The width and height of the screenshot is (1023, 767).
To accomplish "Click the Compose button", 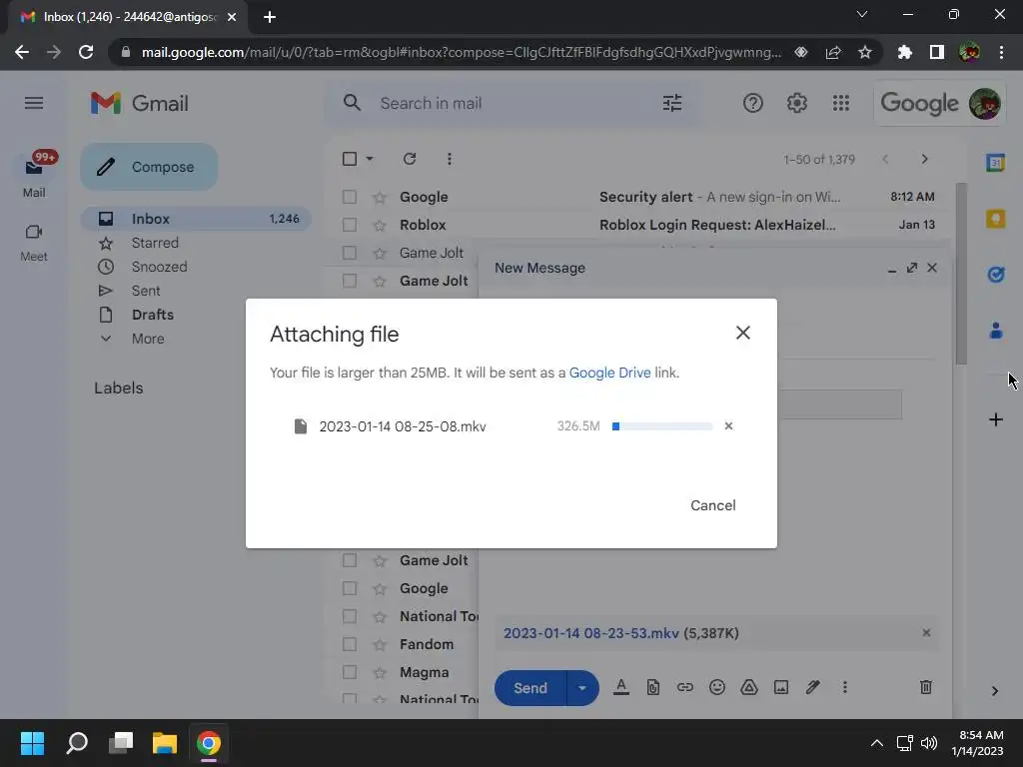I will pos(149,167).
